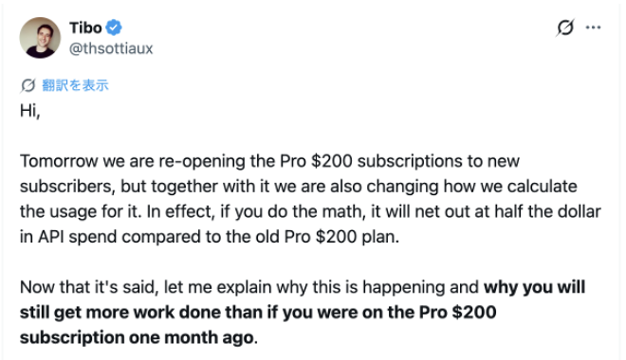Open Tibo's profile picture

click(40, 38)
